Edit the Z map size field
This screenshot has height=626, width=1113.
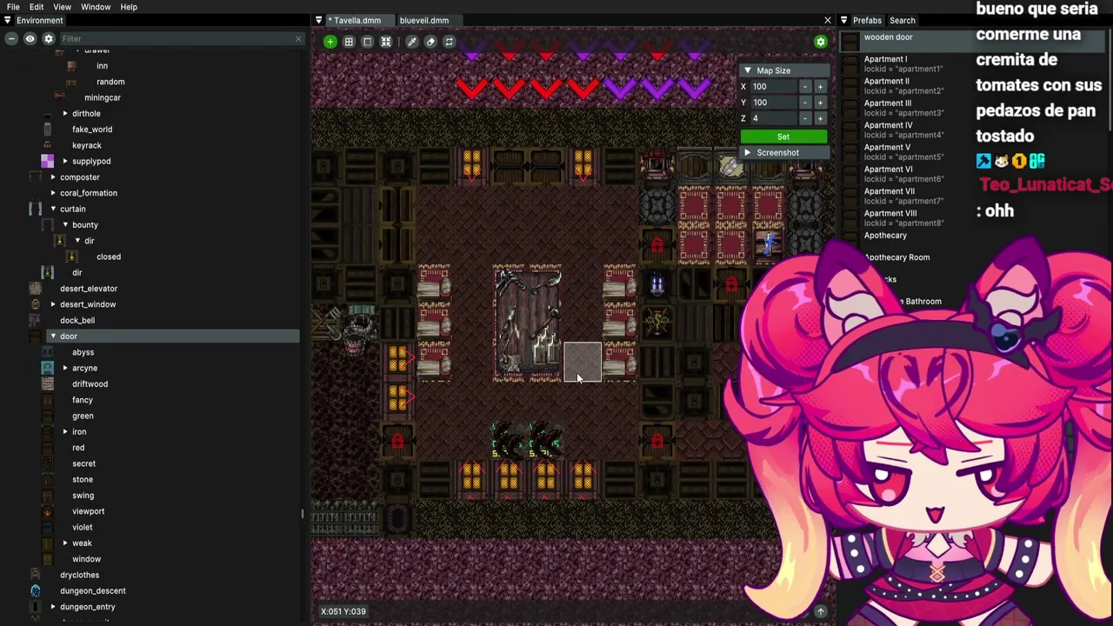pos(775,118)
